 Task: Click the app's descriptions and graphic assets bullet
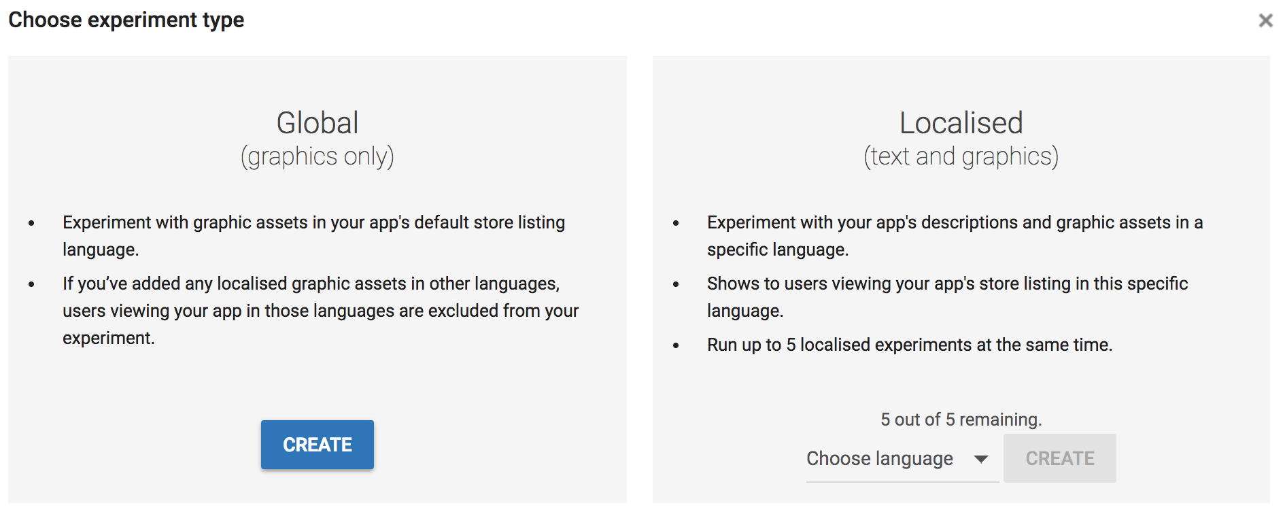[955, 236]
